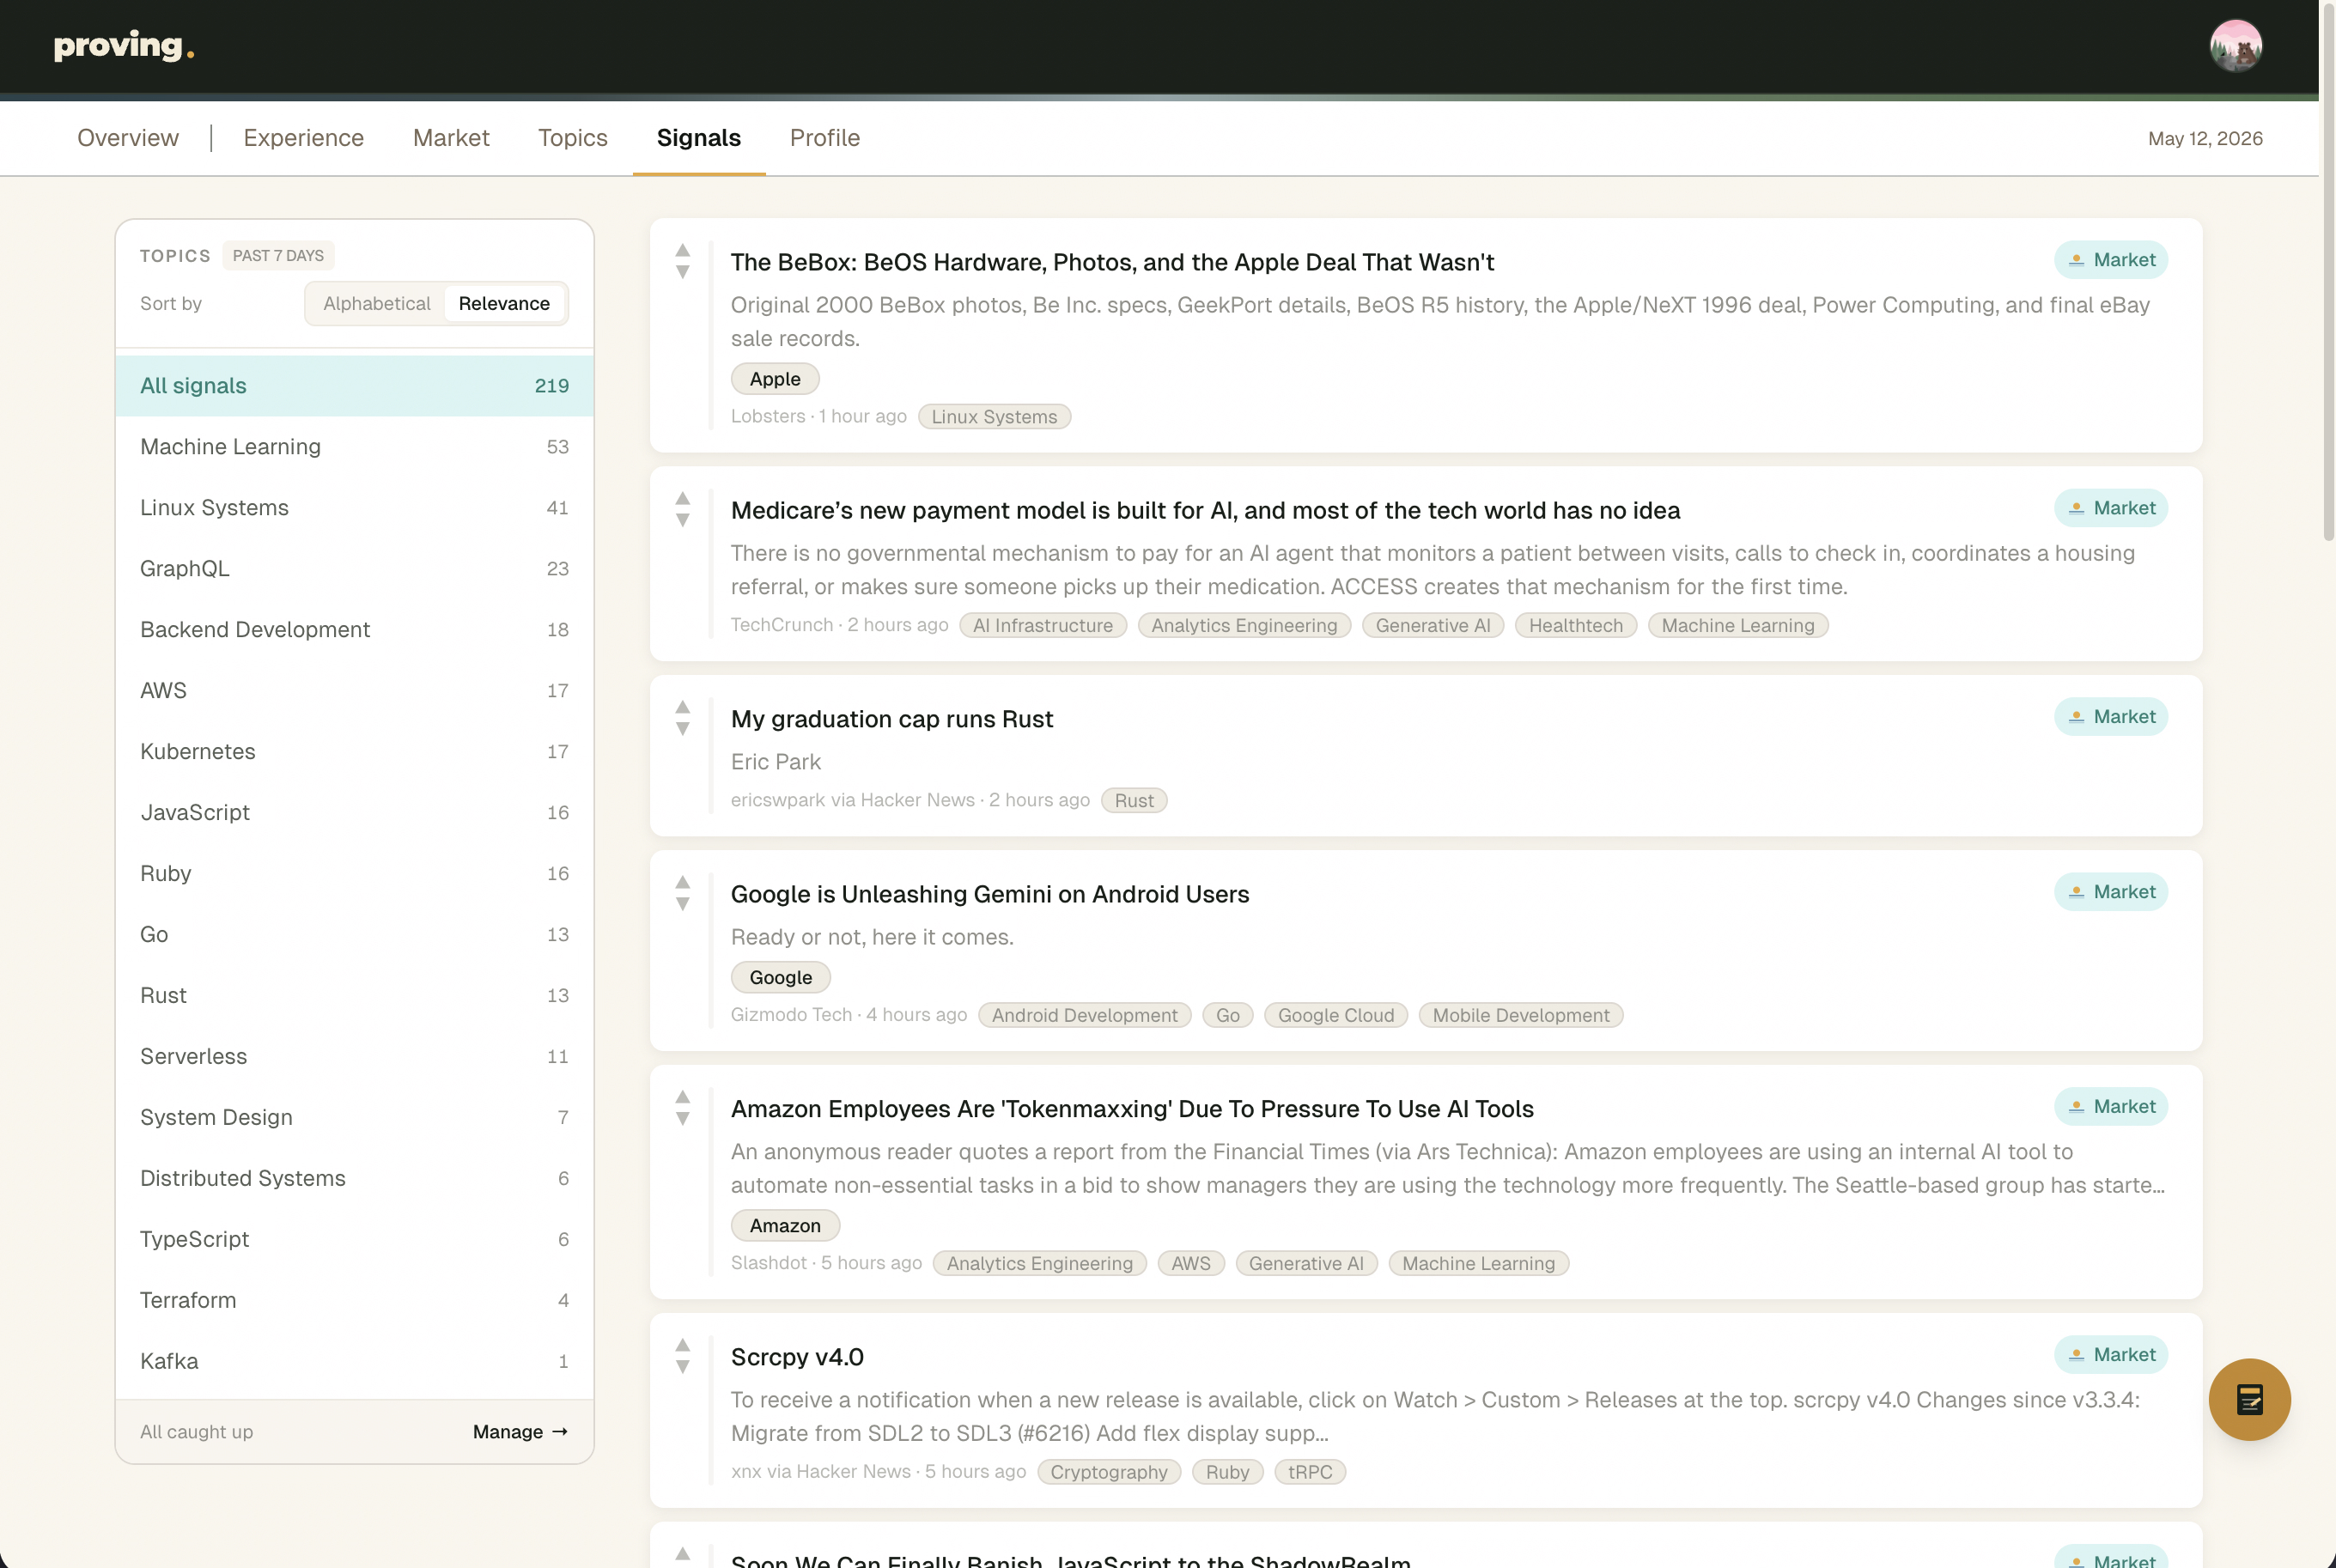The height and width of the screenshot is (1568, 2336).
Task: Upvote the Google Gemini Android article
Action: [683, 882]
